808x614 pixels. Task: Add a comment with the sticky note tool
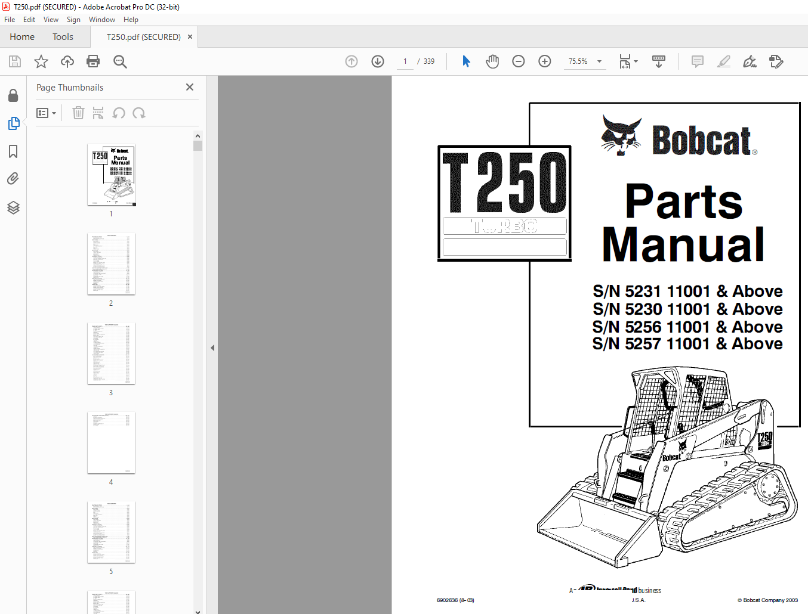[x=698, y=61]
